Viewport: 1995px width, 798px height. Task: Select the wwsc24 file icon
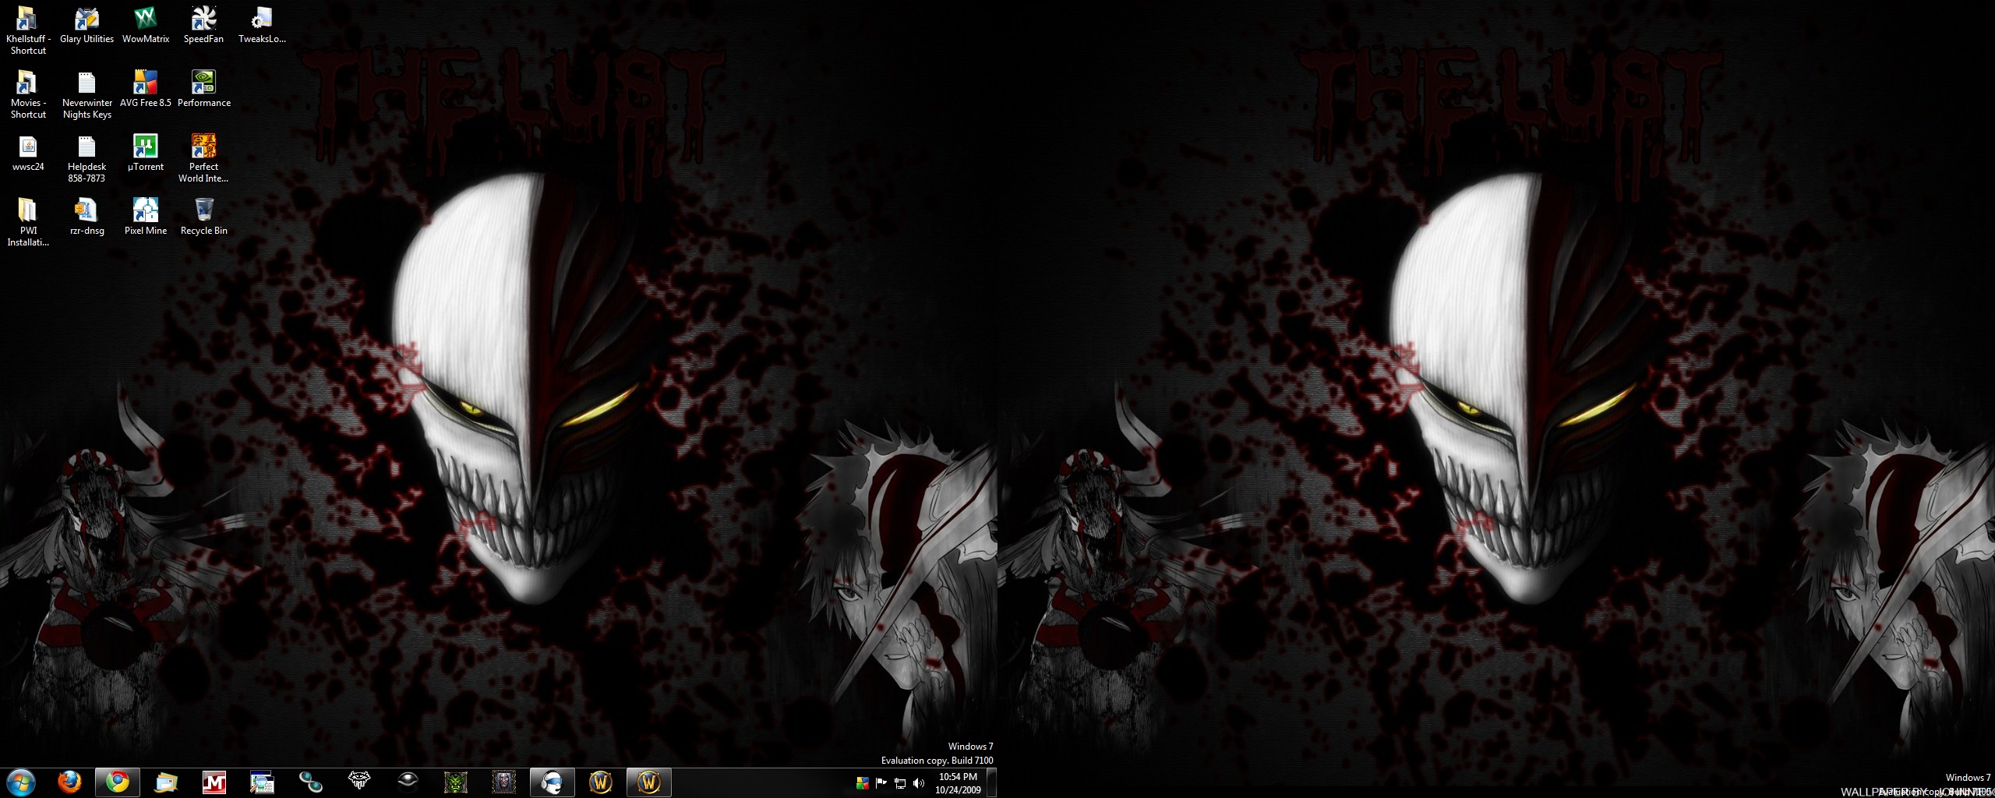(28, 154)
